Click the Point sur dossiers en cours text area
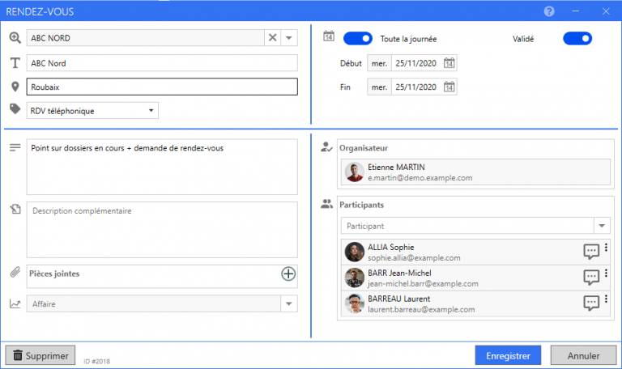Screen dimensions: 622x369 (162, 167)
